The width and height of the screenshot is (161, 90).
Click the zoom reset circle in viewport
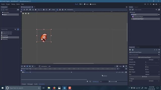(x=26, y=13)
